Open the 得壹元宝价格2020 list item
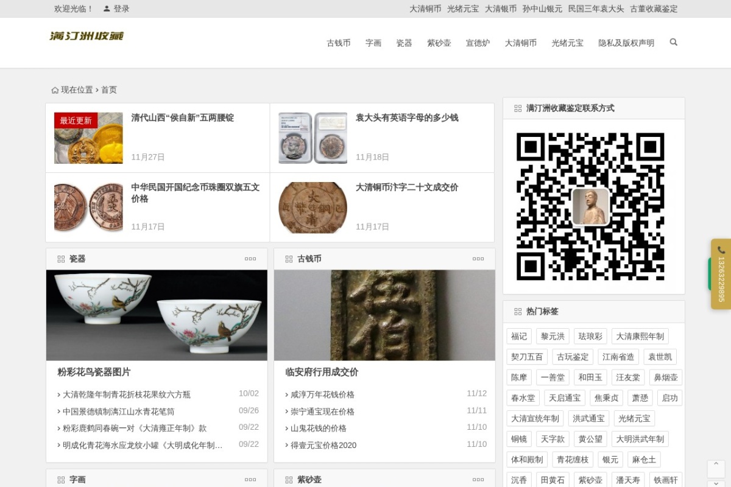The height and width of the screenshot is (487, 731). tap(323, 446)
